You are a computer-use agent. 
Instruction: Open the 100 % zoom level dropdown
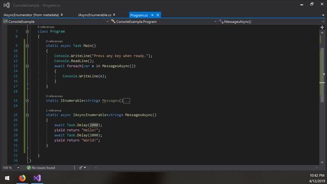pos(18,168)
